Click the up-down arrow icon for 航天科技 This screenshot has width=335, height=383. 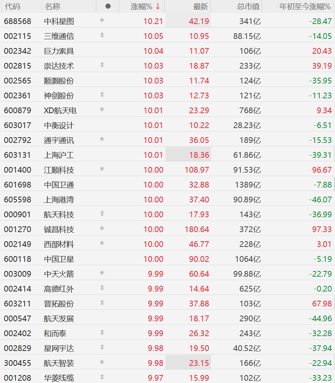click(x=102, y=213)
